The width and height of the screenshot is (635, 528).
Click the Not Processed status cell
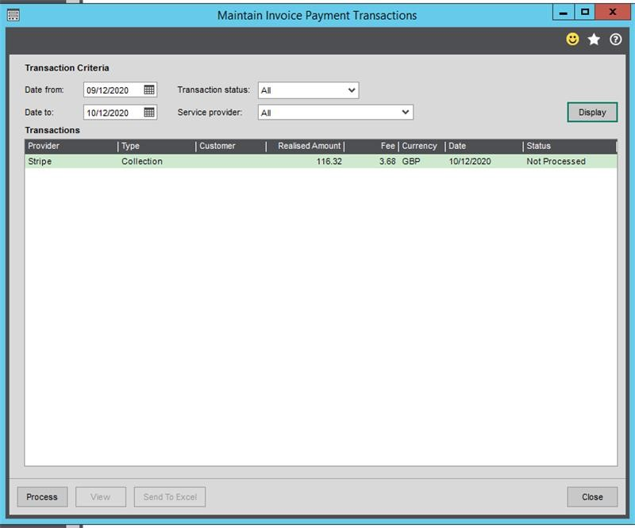coord(556,161)
